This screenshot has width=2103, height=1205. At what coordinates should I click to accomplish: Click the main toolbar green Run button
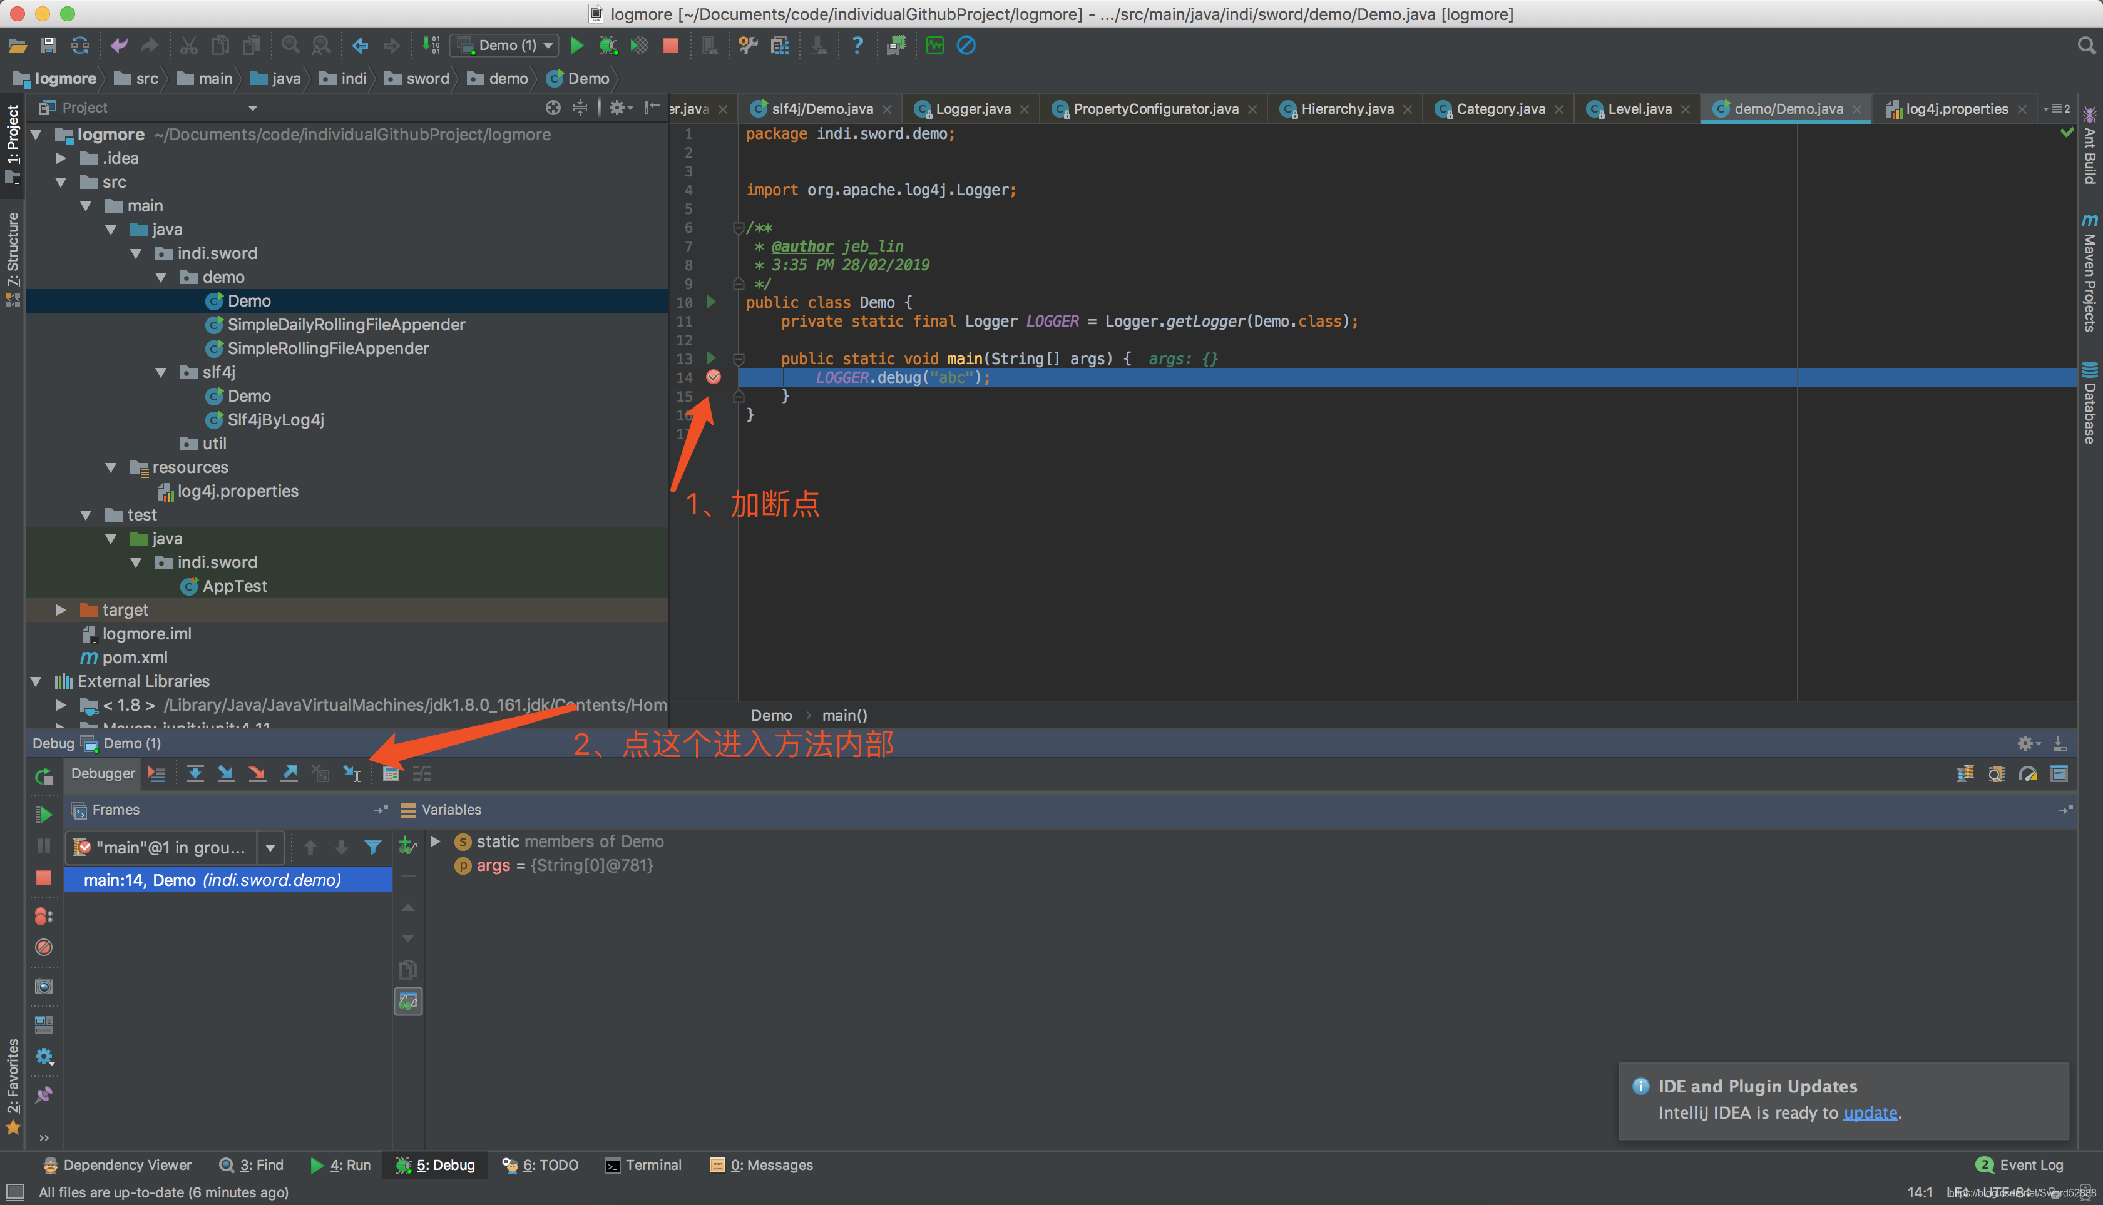577,46
